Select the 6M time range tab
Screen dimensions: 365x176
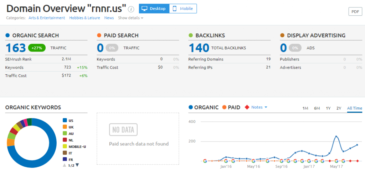click(x=317, y=108)
